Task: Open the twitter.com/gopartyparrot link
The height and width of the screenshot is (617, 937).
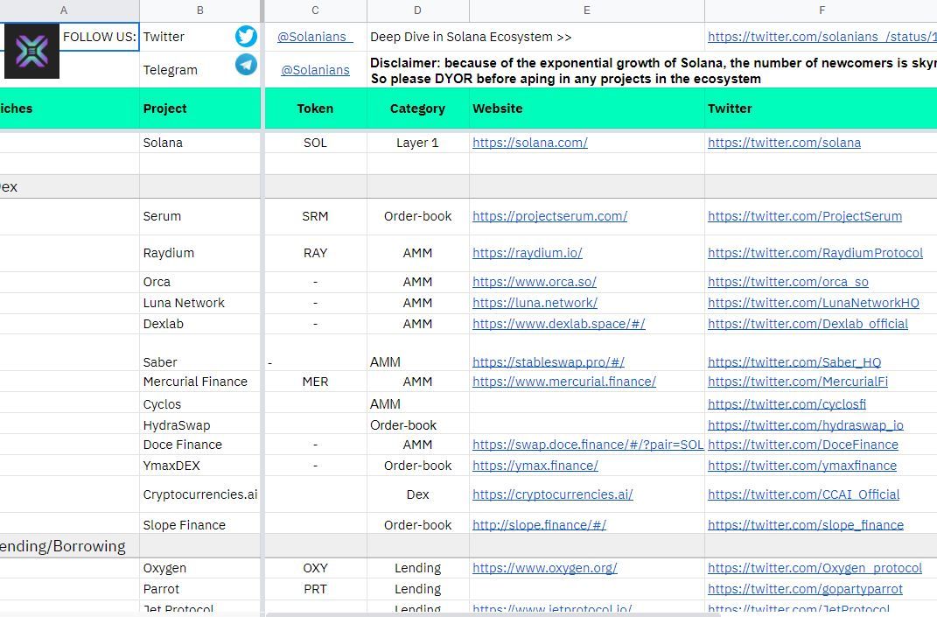Action: click(805, 589)
